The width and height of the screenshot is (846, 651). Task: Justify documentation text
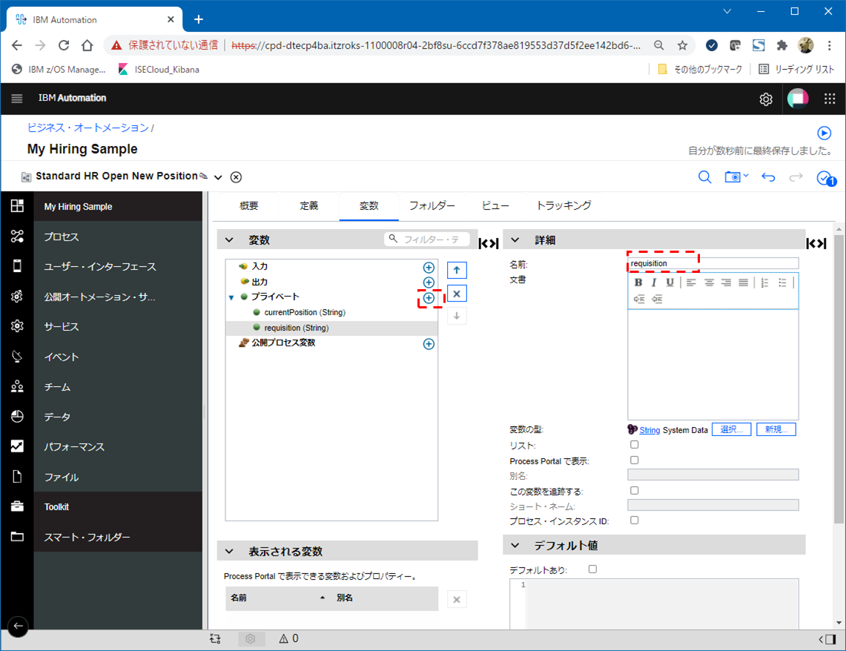(x=743, y=282)
